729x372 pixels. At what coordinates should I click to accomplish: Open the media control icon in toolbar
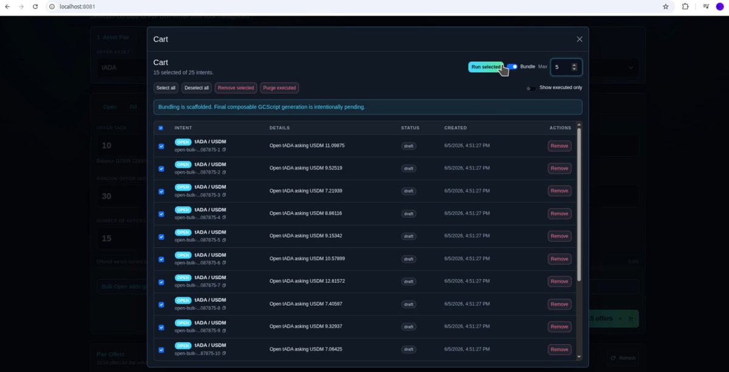click(705, 7)
